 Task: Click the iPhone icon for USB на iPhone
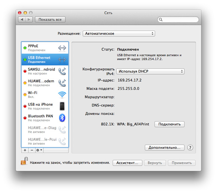(x=62, y=106)
